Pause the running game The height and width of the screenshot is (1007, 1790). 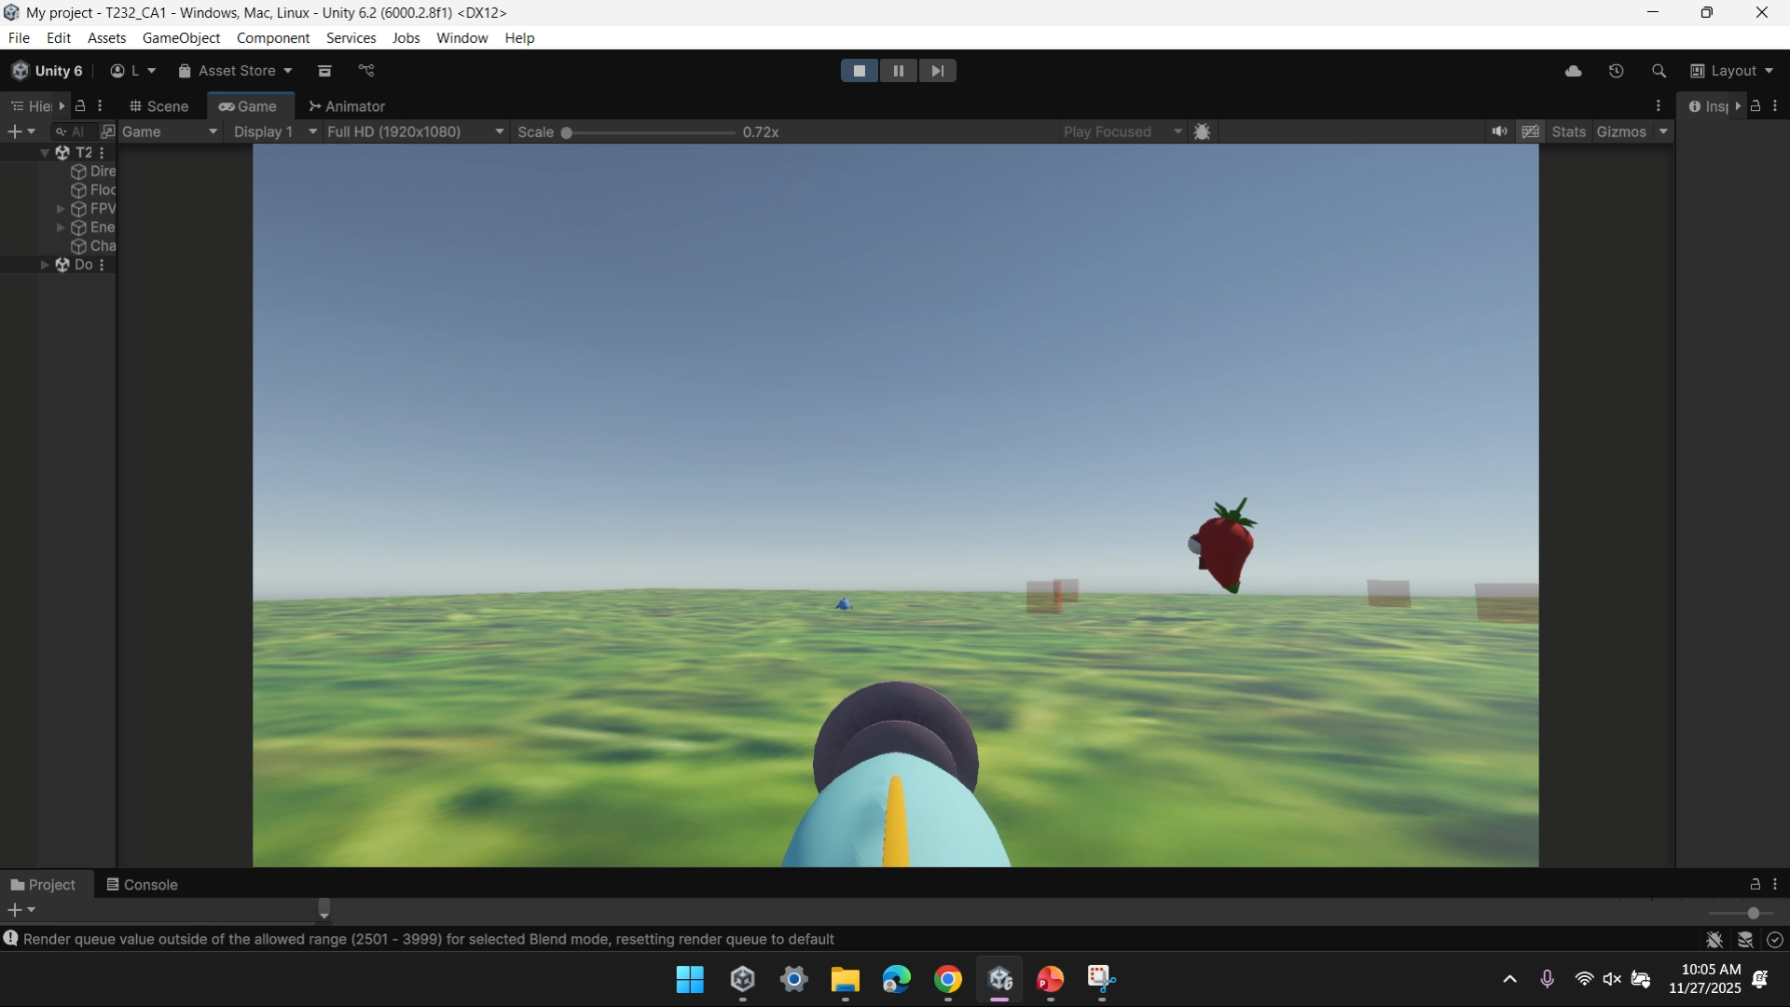pyautogui.click(x=898, y=71)
